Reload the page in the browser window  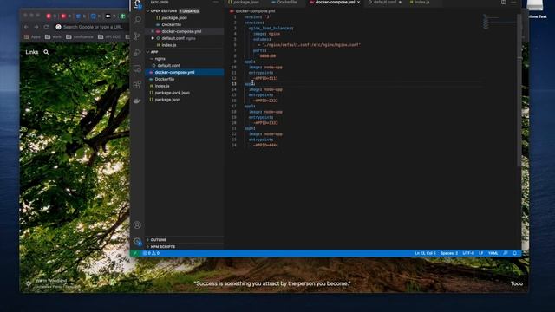coord(46,27)
